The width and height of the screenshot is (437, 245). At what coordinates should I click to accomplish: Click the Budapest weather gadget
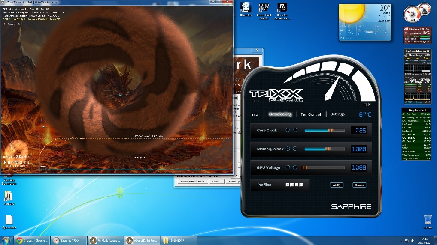tap(365, 22)
